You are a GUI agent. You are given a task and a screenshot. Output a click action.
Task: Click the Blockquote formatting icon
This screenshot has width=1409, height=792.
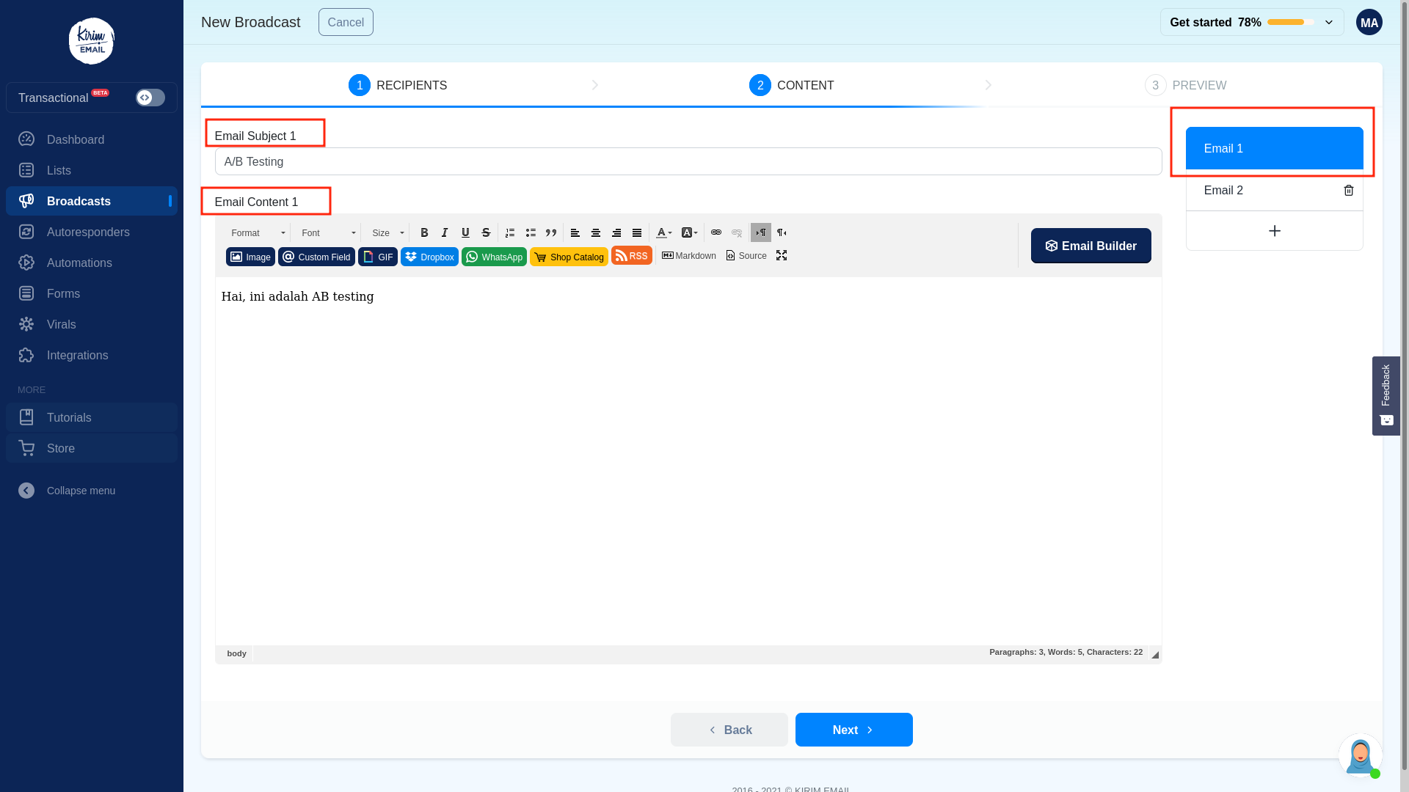(x=550, y=232)
